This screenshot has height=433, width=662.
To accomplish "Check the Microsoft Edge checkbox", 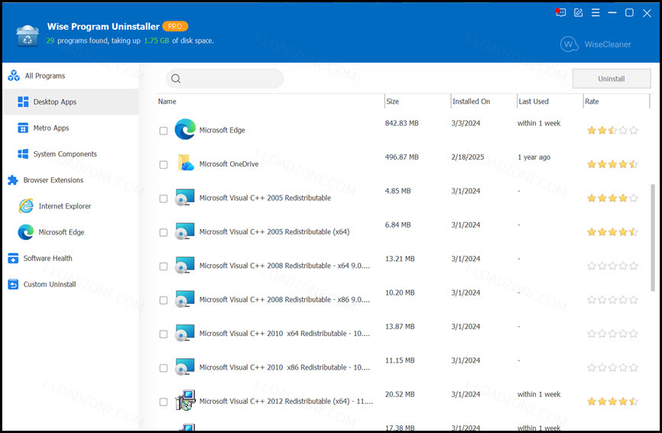I will 164,131.
